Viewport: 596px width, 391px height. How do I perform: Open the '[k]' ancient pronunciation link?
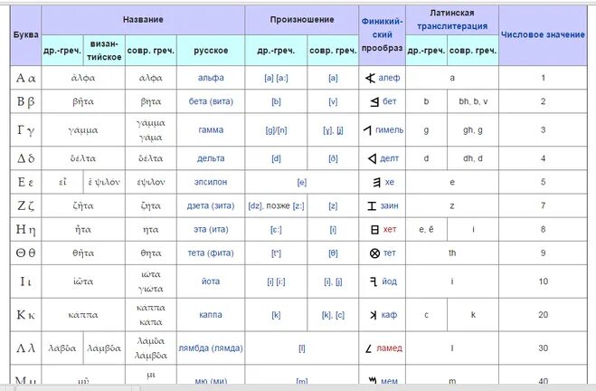click(276, 315)
